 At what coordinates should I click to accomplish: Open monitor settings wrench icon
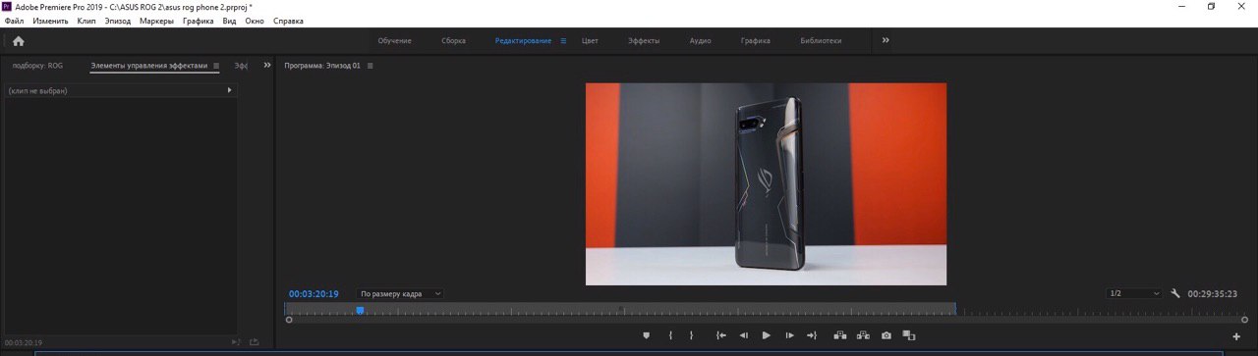pos(1175,293)
